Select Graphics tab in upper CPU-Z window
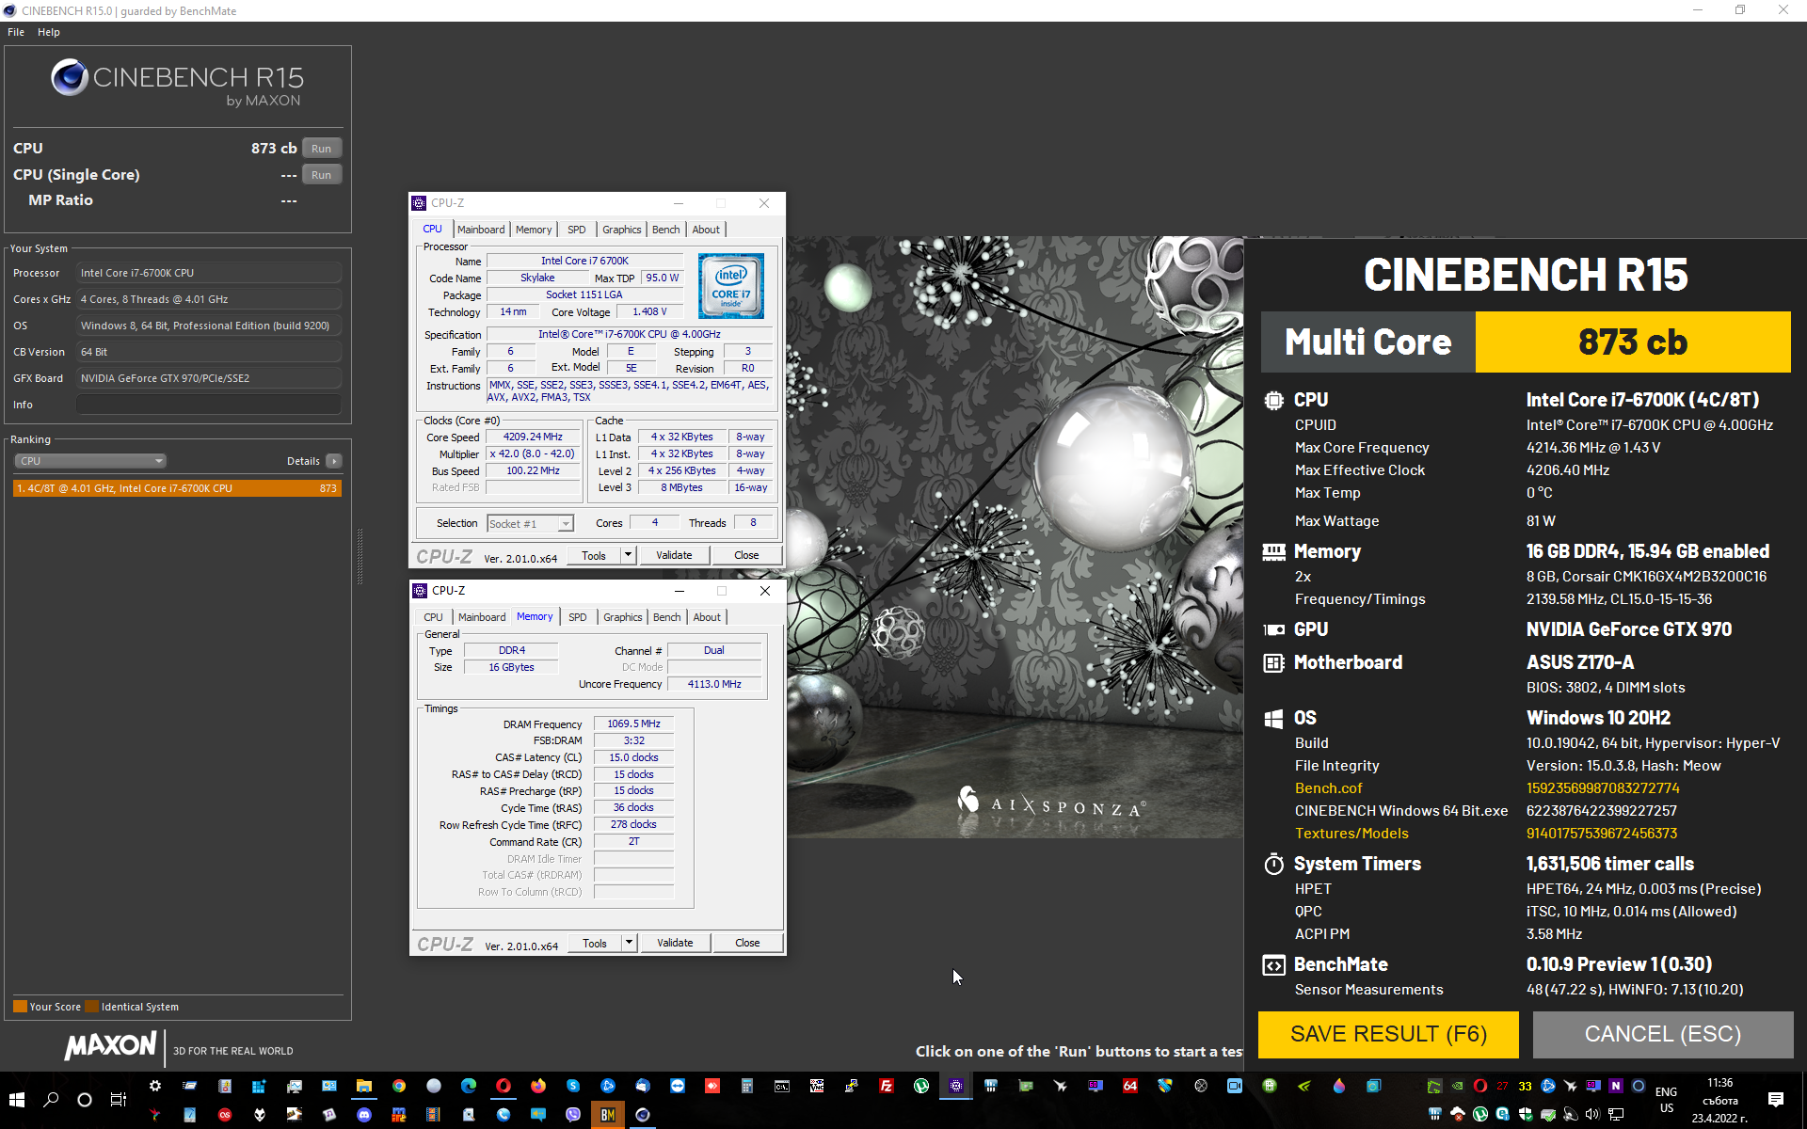 click(x=621, y=230)
